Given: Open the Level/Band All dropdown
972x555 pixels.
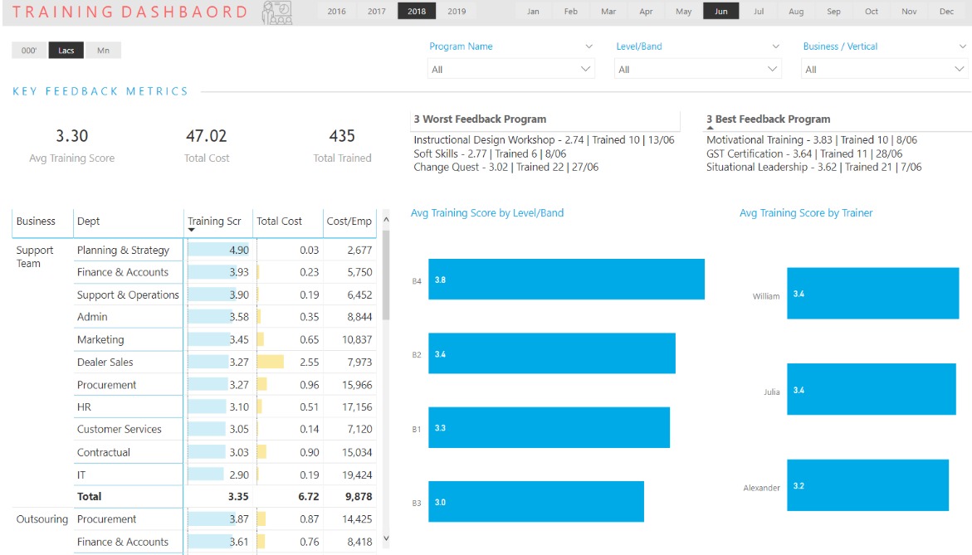Looking at the screenshot, I should click(x=698, y=70).
